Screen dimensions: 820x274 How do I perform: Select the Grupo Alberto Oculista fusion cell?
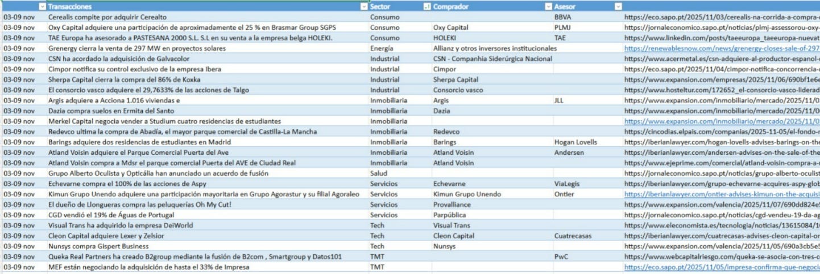coord(208,173)
